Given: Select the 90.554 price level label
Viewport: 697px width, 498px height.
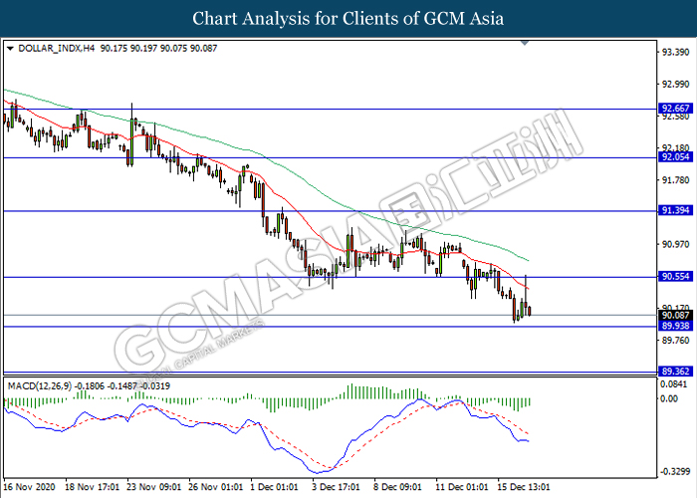Looking at the screenshot, I should (676, 277).
